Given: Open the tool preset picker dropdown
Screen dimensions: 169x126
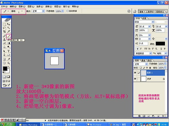Looking at the screenshot, I should coord(8,11).
